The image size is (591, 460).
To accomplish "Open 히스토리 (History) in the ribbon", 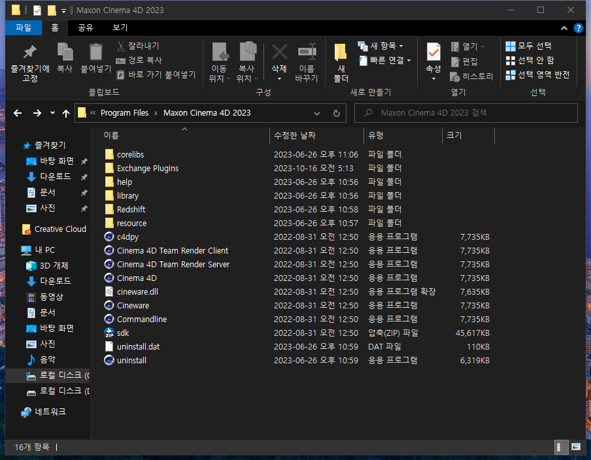I will point(471,76).
